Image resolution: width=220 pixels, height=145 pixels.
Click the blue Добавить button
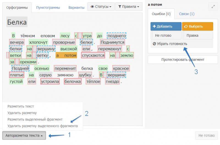tap(166, 27)
